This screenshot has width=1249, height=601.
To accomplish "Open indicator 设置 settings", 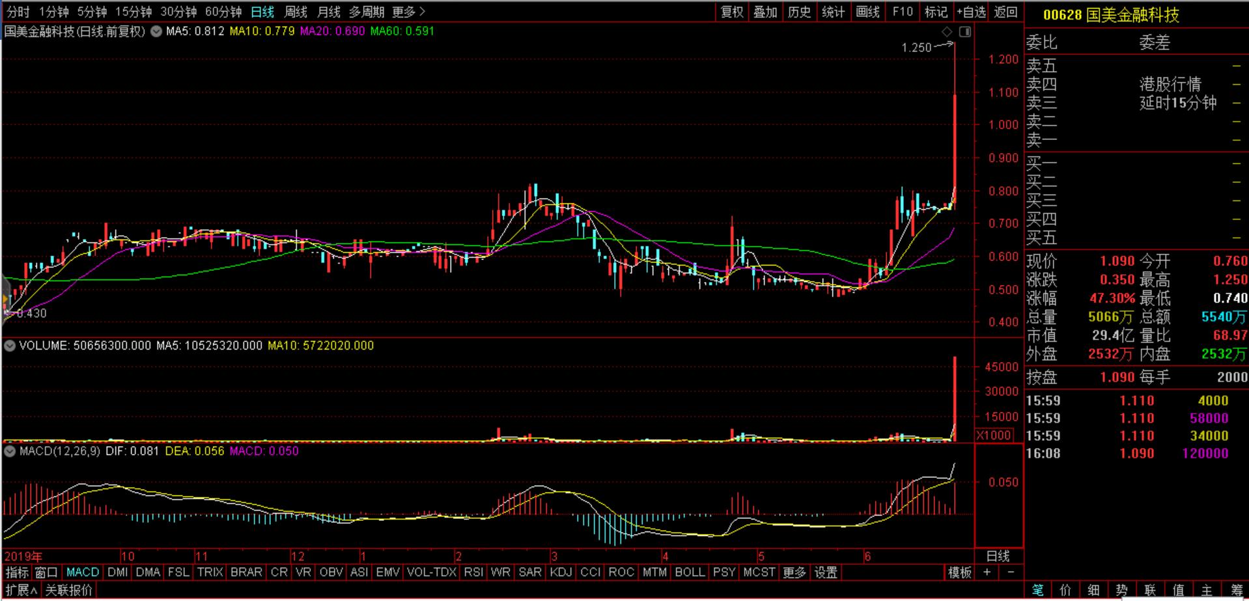I will [826, 572].
